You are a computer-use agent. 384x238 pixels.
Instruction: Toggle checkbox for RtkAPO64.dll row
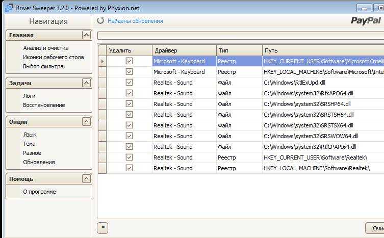pyautogui.click(x=129, y=93)
